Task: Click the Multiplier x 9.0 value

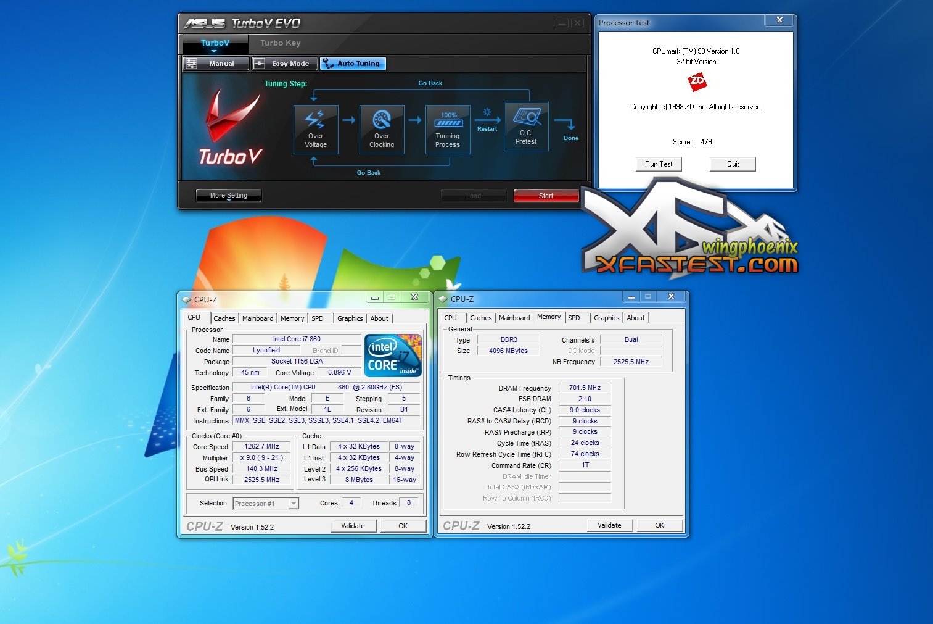Action: [x=262, y=458]
